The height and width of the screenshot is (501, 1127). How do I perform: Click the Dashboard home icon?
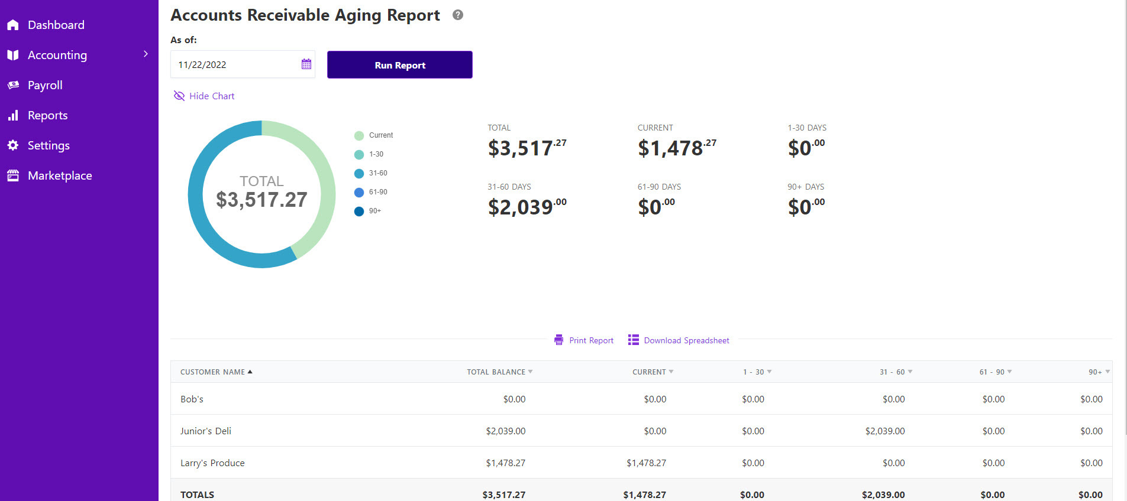click(13, 25)
